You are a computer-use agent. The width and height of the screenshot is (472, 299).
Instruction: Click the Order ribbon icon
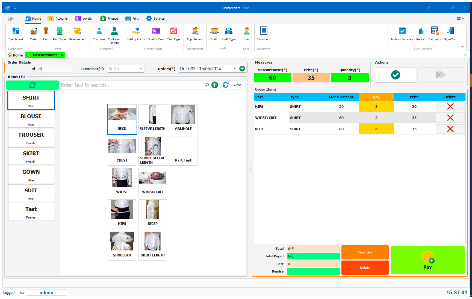(34, 34)
